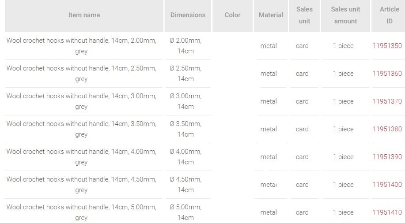Click the Ø 2.50mm, 14cm dimensions cell
The width and height of the screenshot is (405, 223).
coord(185,74)
